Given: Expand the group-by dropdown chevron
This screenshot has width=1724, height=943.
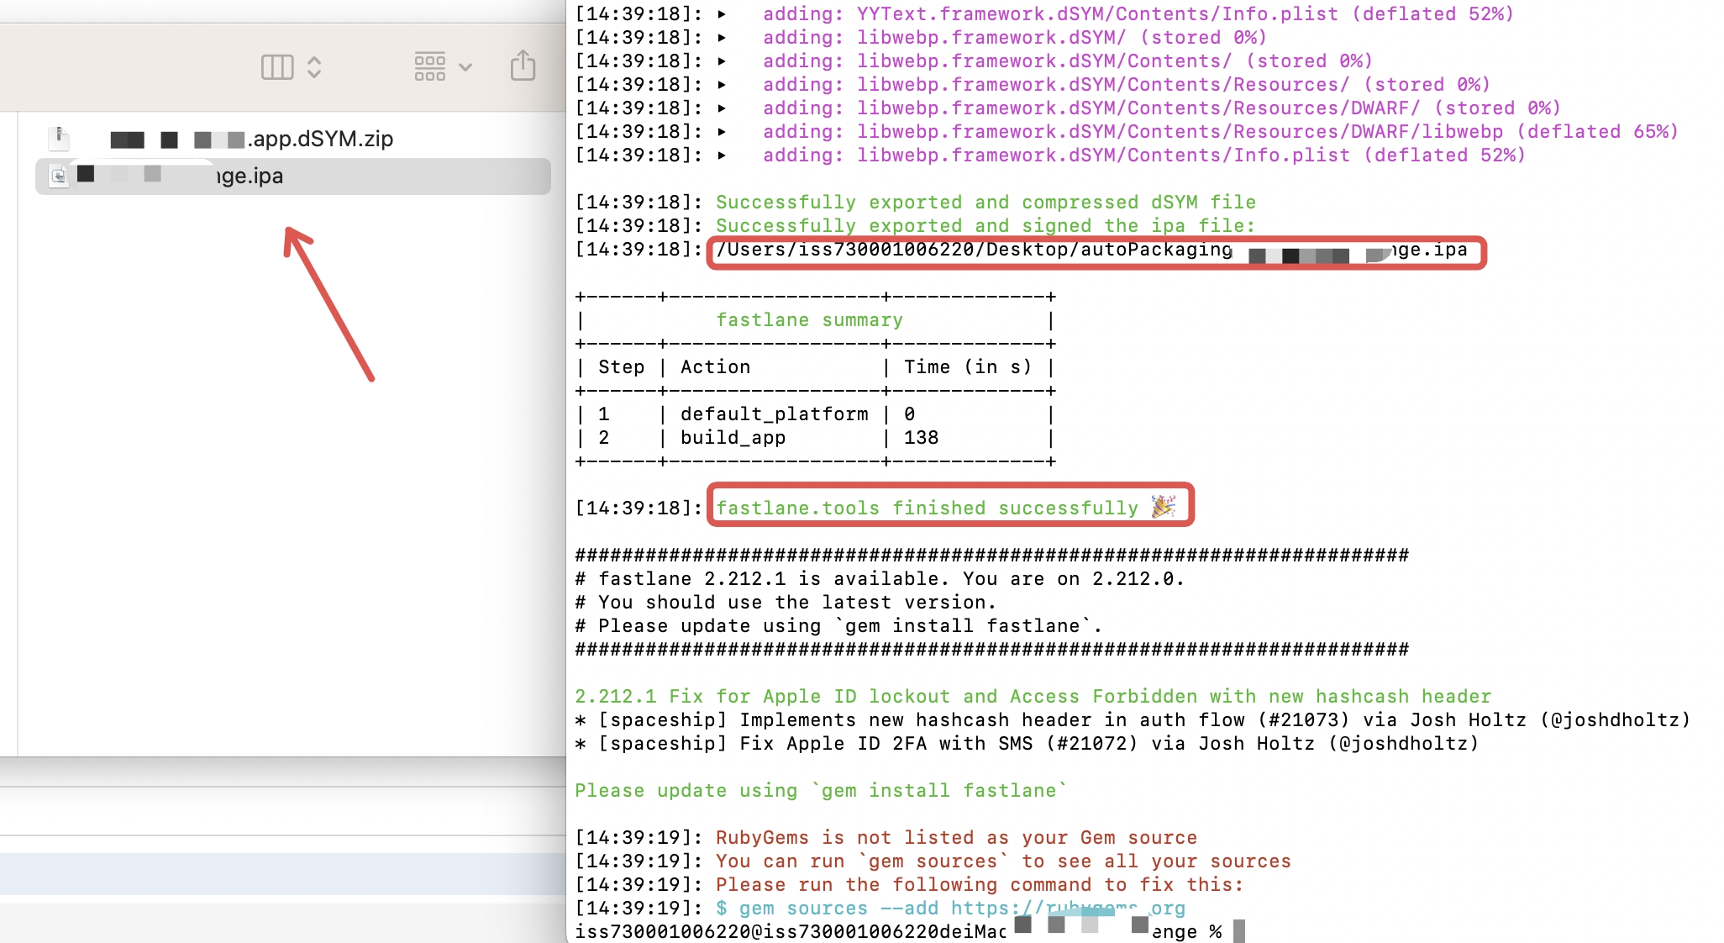Looking at the screenshot, I should pyautogui.click(x=465, y=67).
